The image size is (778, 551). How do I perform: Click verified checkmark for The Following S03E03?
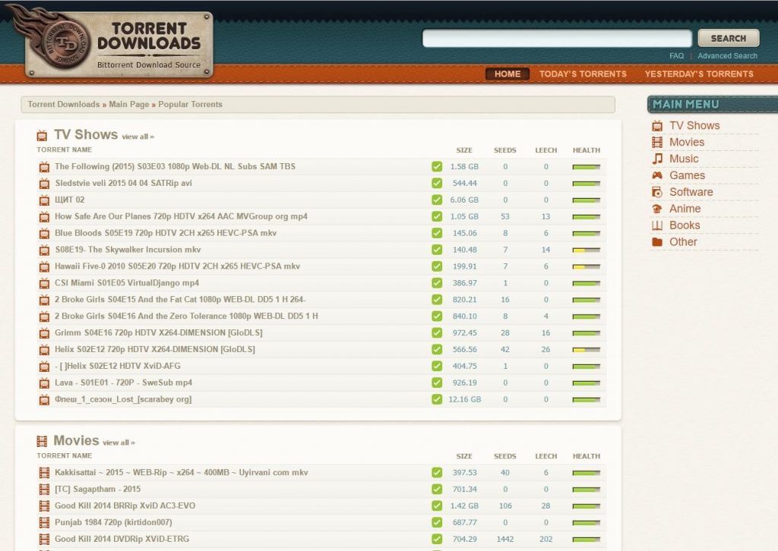coord(437,166)
